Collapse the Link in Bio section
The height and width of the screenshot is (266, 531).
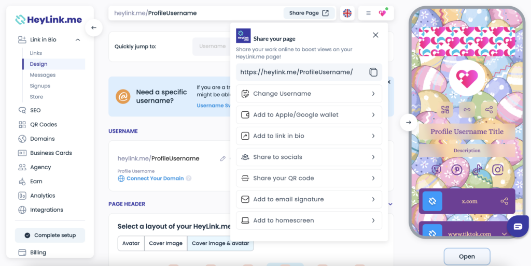78,40
